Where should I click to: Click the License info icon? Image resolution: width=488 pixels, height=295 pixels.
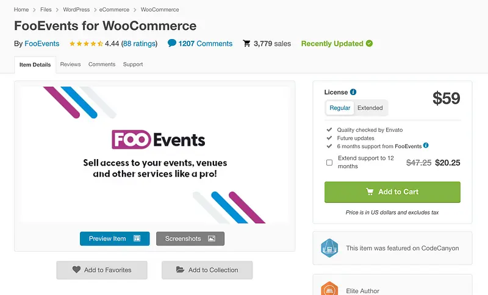point(353,92)
